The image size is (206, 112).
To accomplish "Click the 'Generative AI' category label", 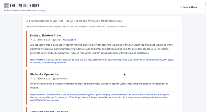I will [62, 78].
